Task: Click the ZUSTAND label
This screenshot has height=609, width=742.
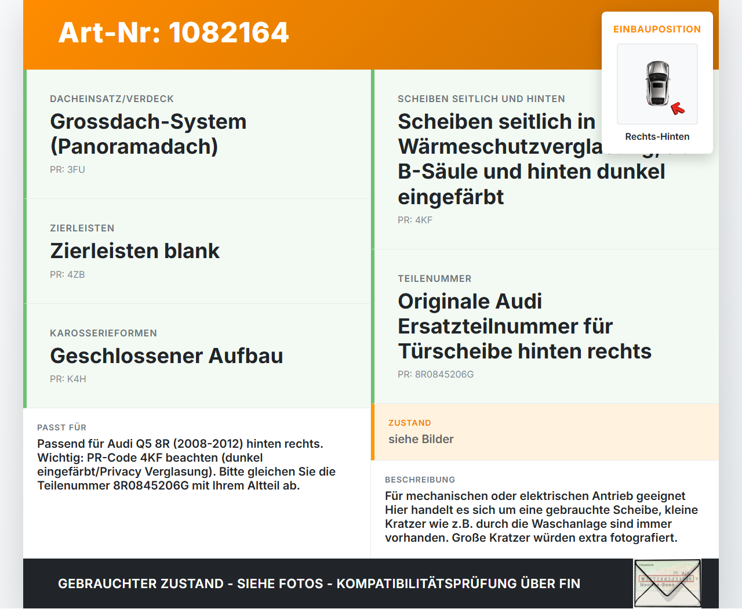Action: (410, 423)
